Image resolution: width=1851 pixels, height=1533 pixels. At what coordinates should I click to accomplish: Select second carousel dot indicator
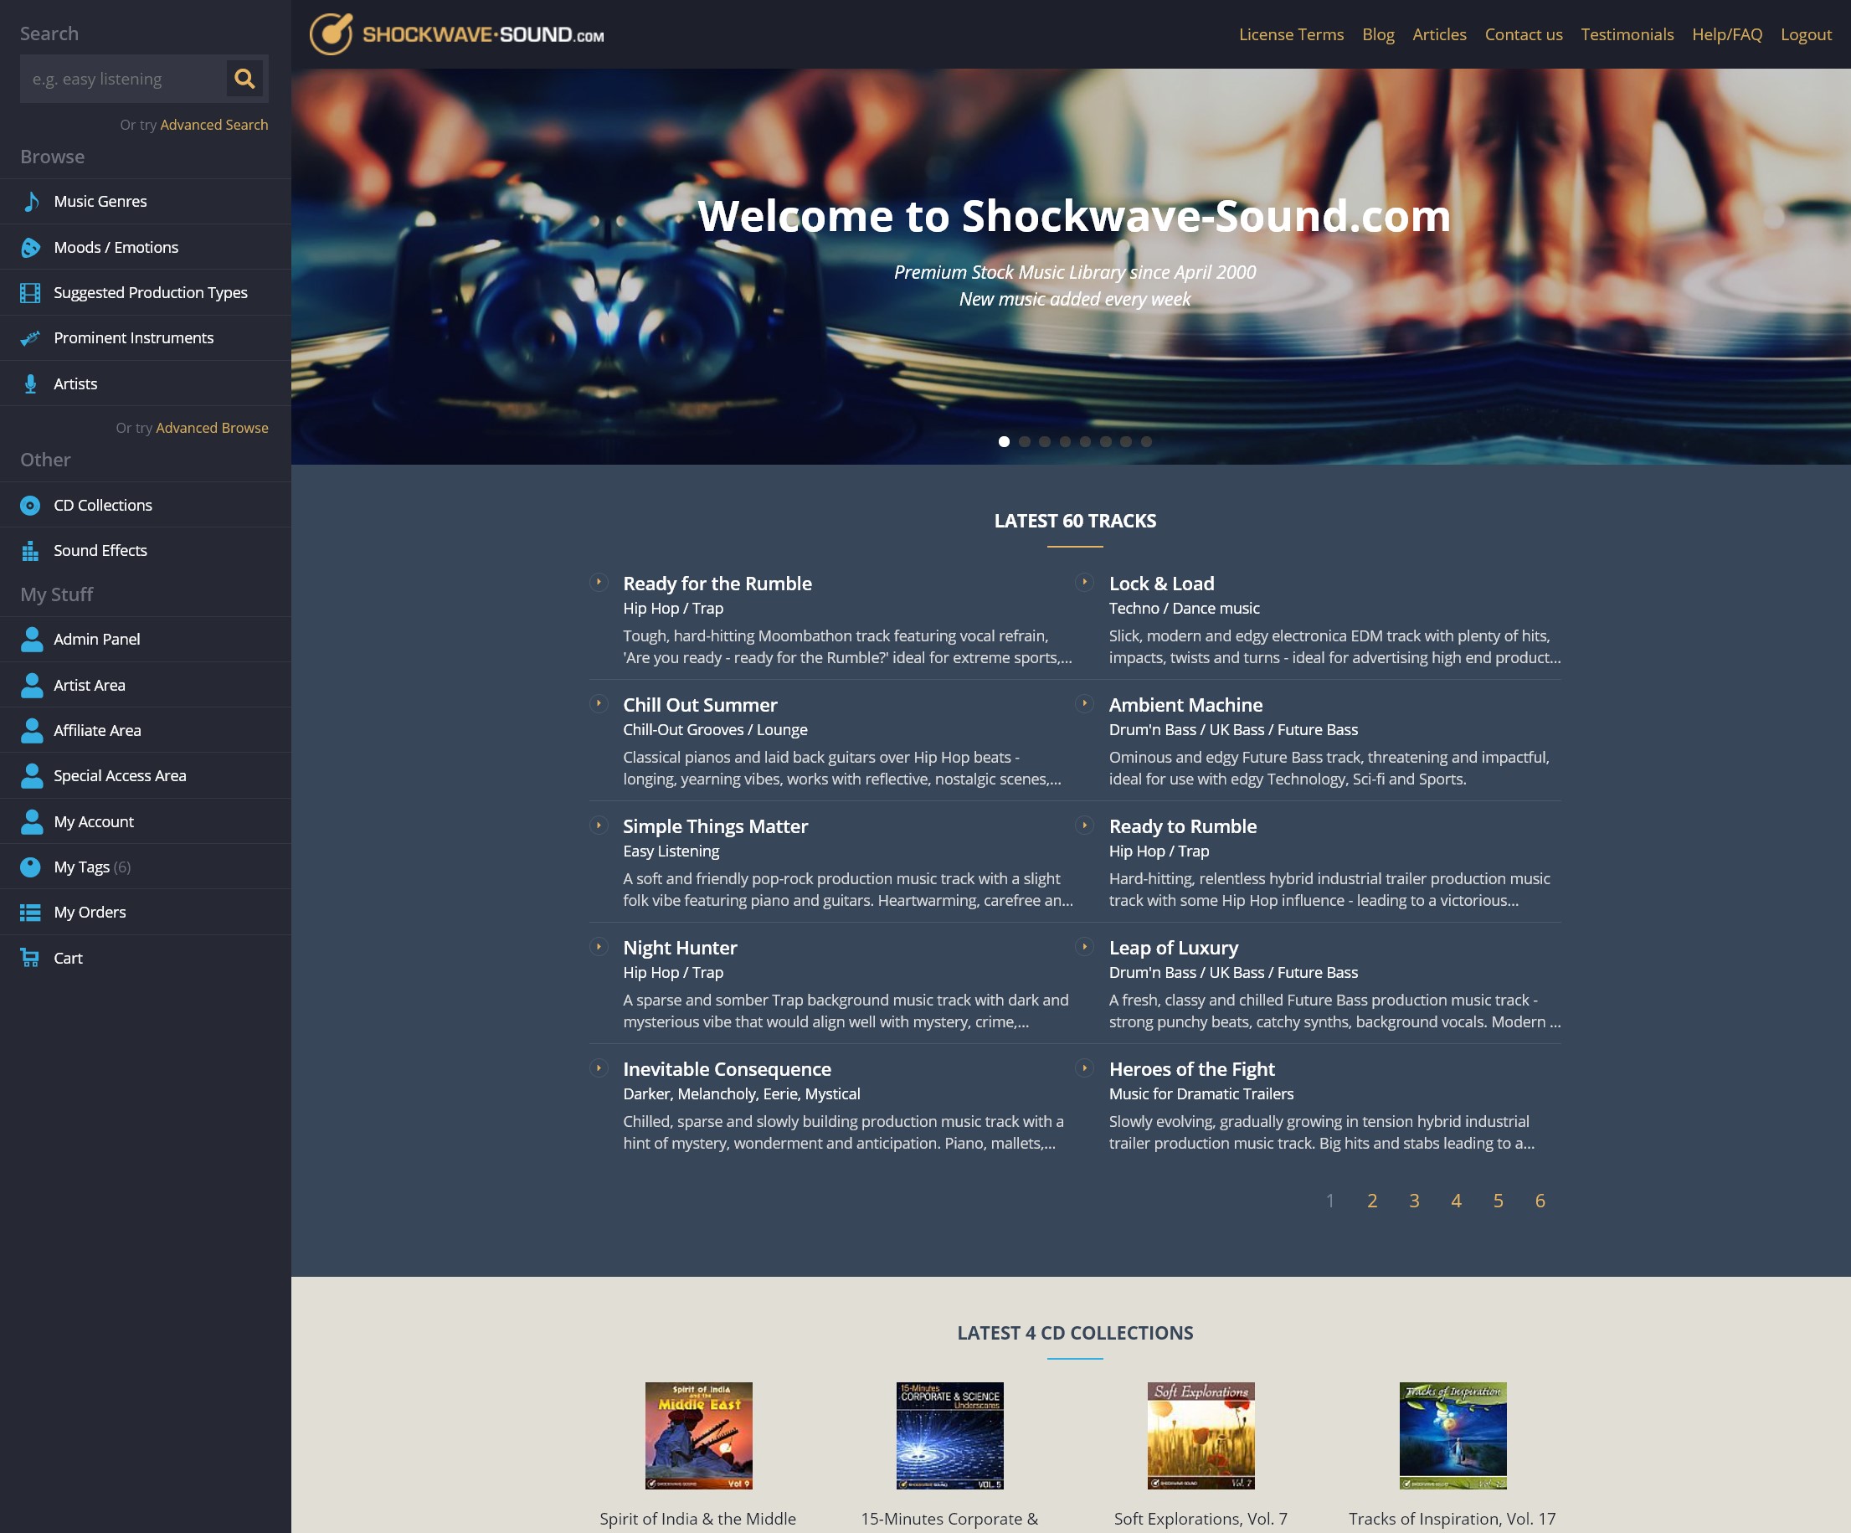coord(1024,441)
